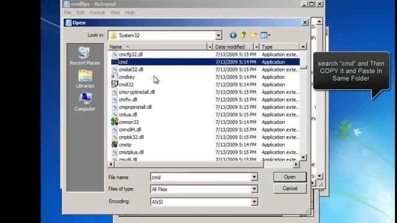Image resolution: width=397 pixels, height=223 pixels.
Task: Select the file name cmicryptinstall.dll
Action: (x=136, y=92)
